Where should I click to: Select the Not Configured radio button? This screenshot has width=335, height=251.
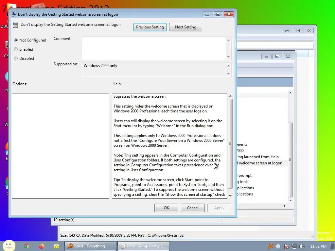16,40
